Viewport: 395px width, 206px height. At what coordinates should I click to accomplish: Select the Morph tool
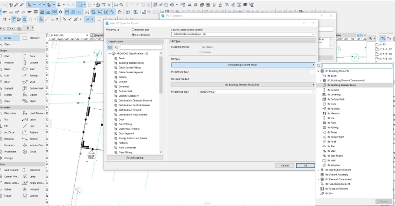point(8,95)
